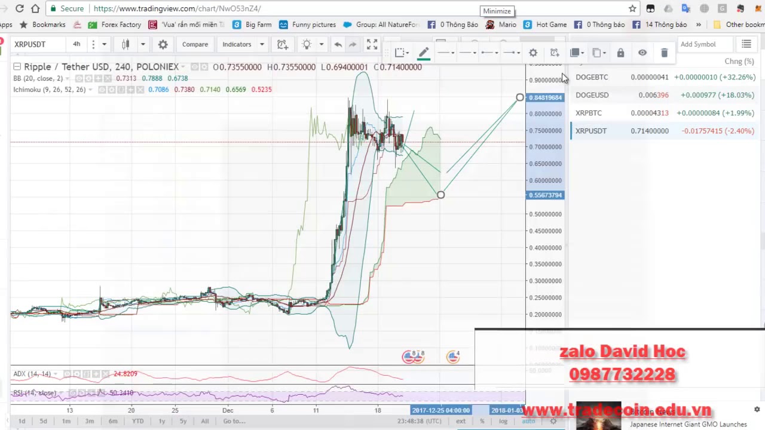Select the YTD time range

pyautogui.click(x=137, y=421)
